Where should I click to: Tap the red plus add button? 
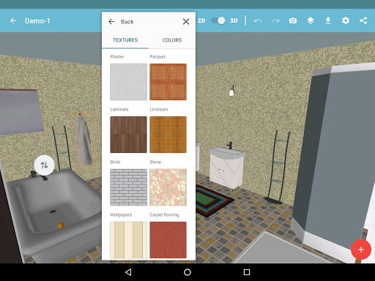point(361,250)
